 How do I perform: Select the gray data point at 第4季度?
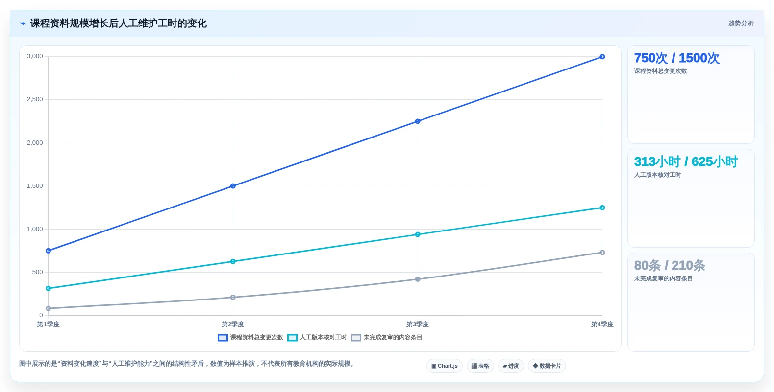click(x=602, y=253)
